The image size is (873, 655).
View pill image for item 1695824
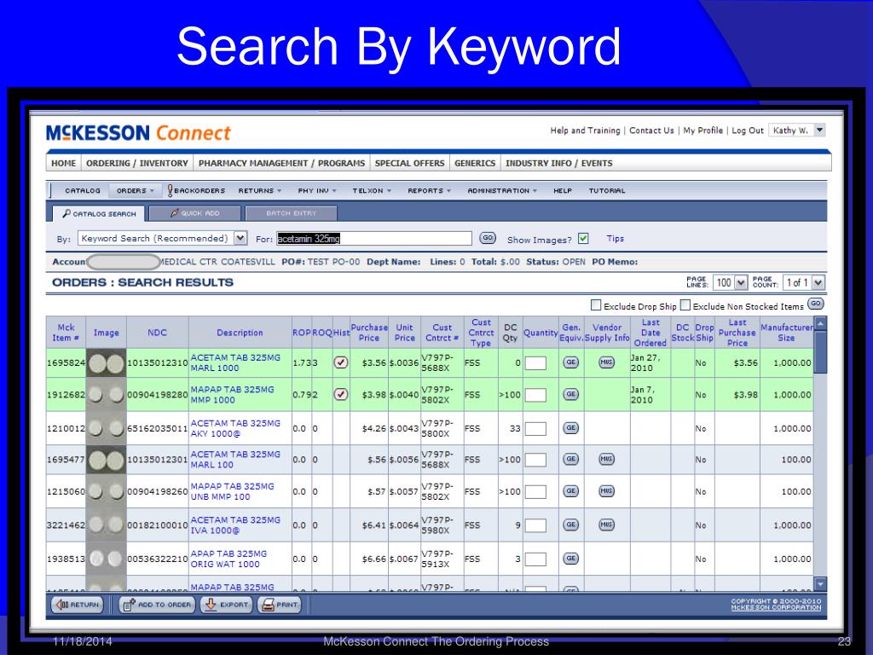[106, 363]
